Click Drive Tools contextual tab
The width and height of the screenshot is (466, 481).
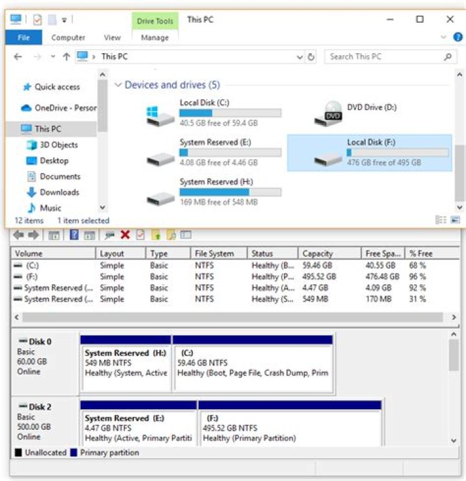[x=155, y=21]
